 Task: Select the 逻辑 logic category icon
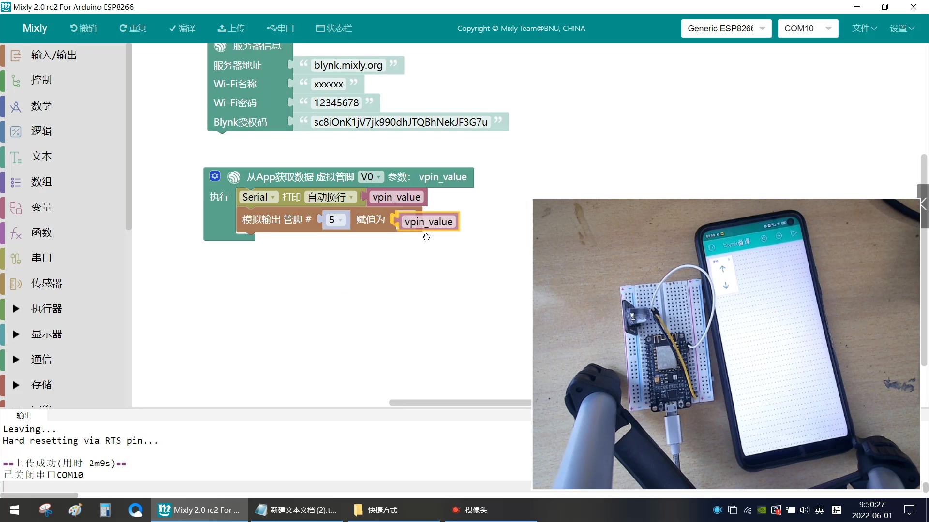(x=16, y=131)
